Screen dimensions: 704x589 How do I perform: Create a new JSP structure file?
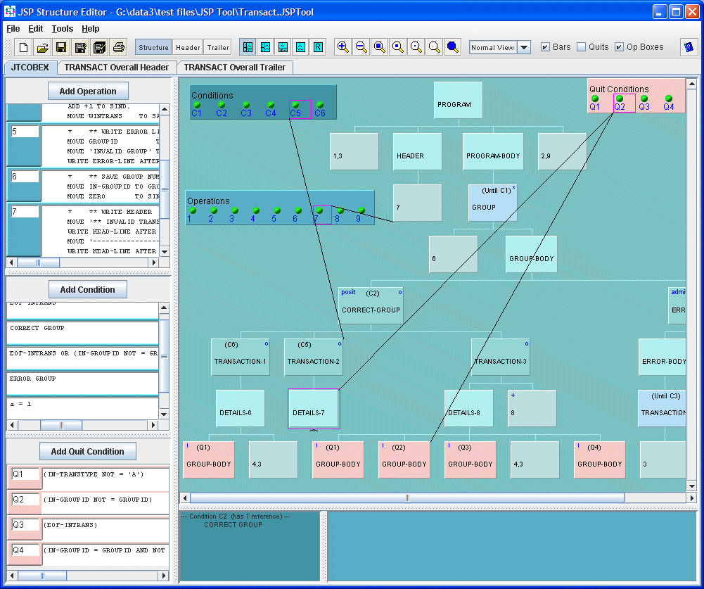pos(23,47)
